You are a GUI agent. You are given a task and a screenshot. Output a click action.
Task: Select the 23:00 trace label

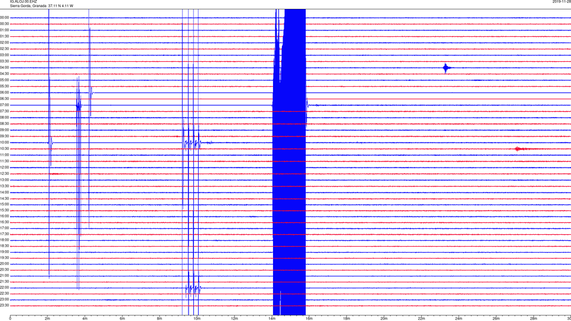point(4,299)
